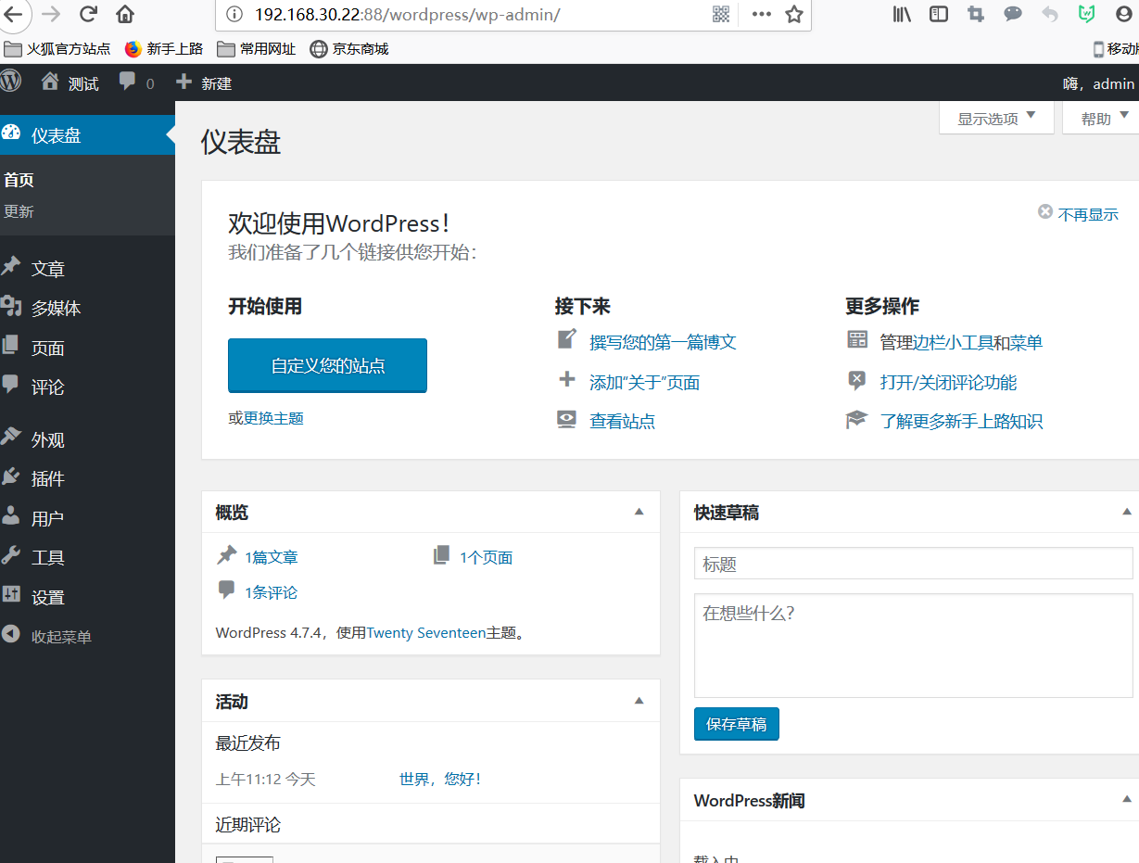
Task: Click the pages icon beside 页面 in sidebar
Action: pyautogui.click(x=11, y=346)
